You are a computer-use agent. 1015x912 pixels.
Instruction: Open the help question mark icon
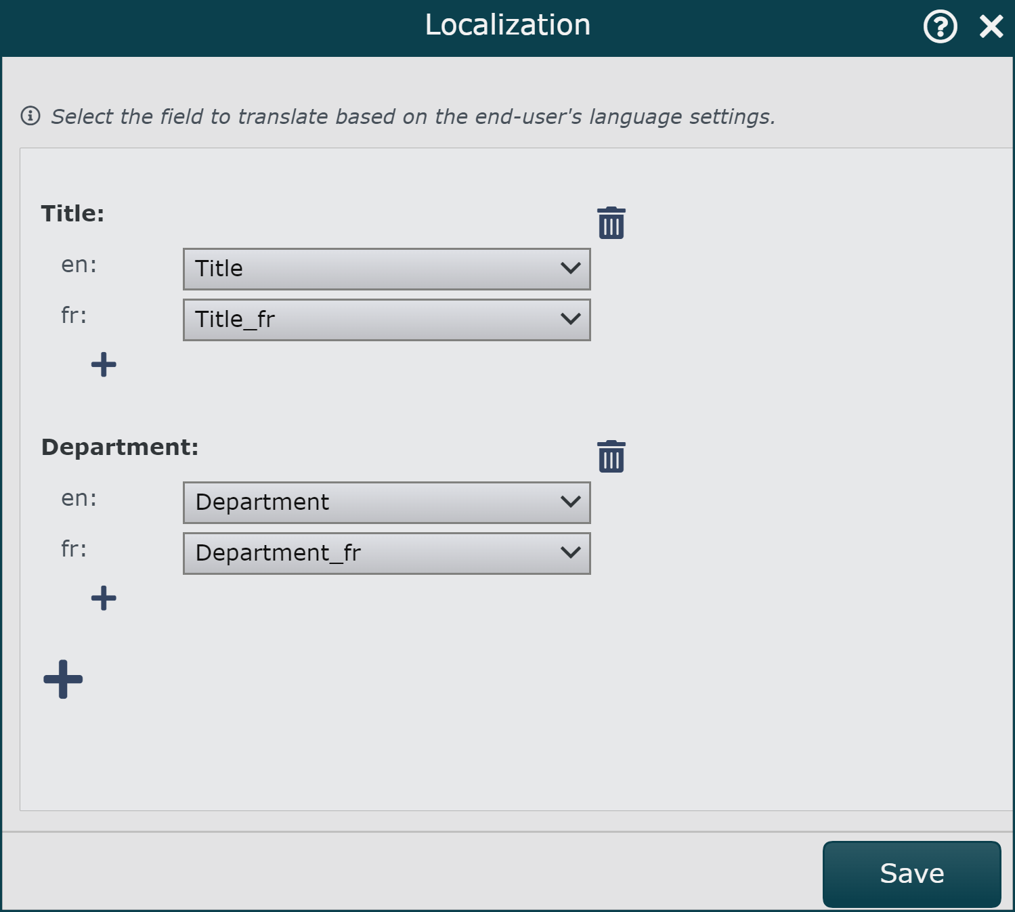940,27
